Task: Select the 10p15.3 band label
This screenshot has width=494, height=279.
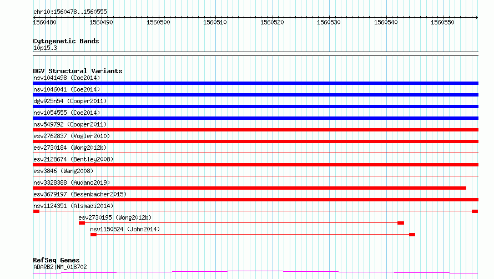Action: [45, 48]
